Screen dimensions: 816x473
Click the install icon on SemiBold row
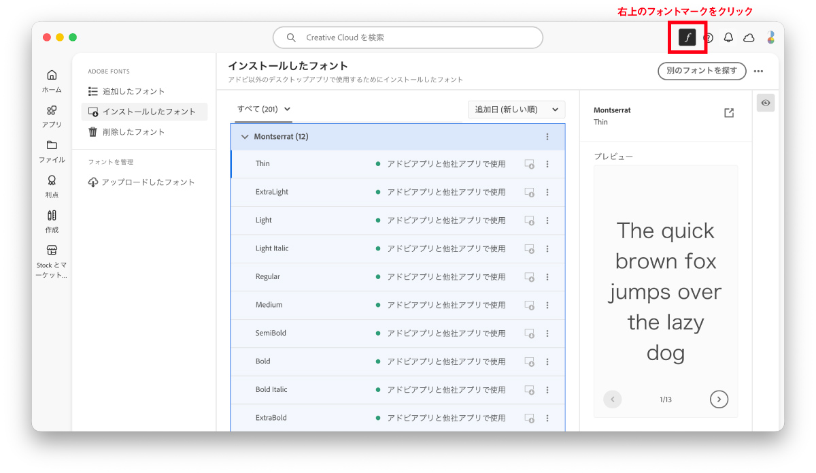coord(529,333)
